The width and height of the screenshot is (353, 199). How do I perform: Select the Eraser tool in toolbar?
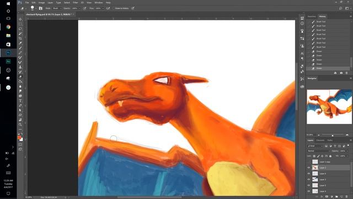pos(20,77)
